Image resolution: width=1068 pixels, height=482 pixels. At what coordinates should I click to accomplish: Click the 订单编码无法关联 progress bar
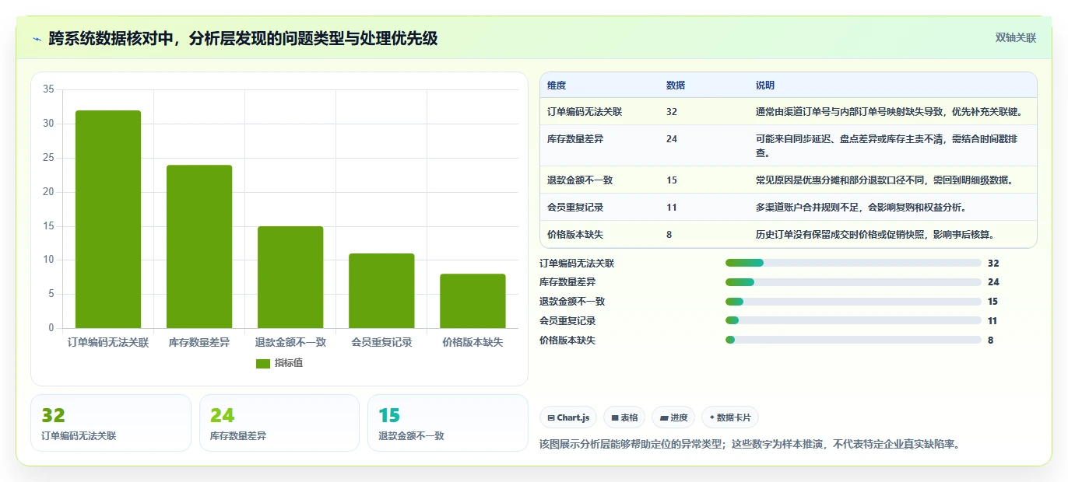point(853,264)
